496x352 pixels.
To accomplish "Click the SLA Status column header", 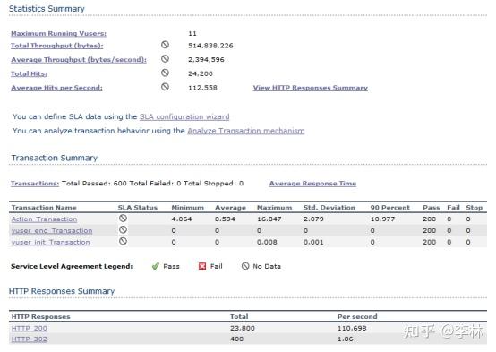I will point(138,208).
